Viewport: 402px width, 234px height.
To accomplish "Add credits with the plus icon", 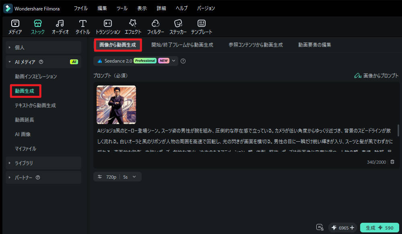I will coord(352,228).
